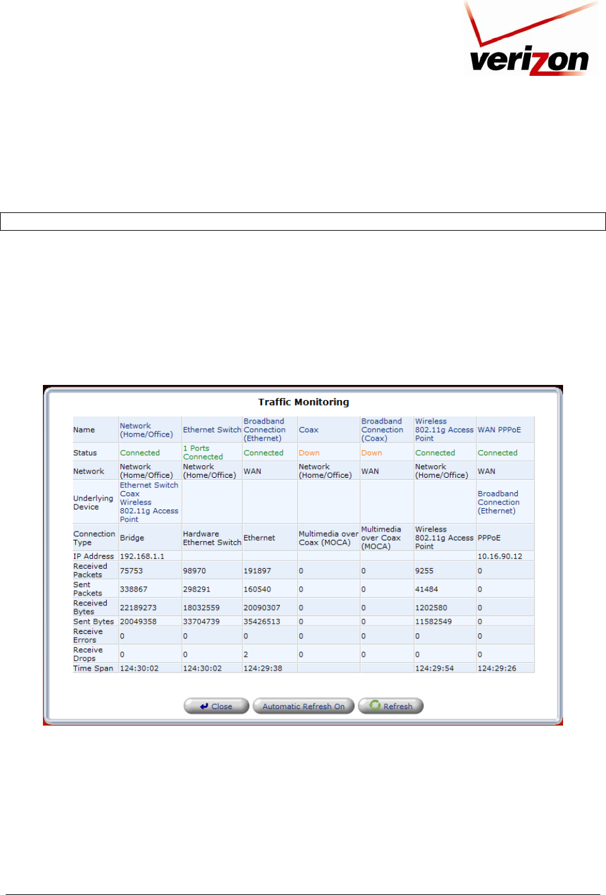
Task: Select sent bytes value 11582549
Action: (434, 621)
